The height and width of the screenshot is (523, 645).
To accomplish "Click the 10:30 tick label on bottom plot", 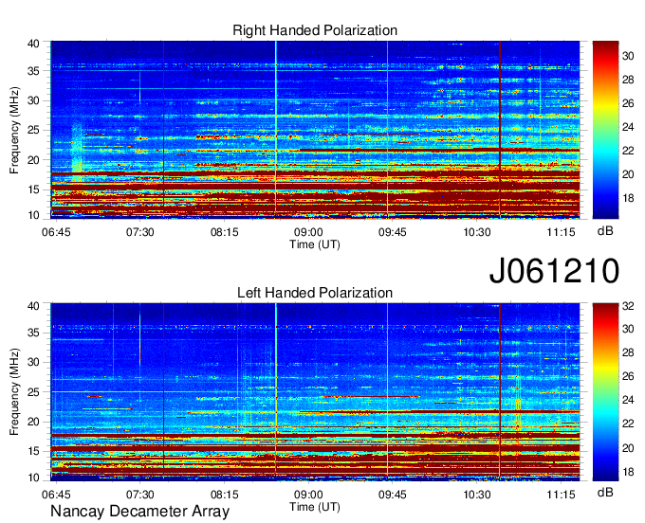I will tap(476, 495).
